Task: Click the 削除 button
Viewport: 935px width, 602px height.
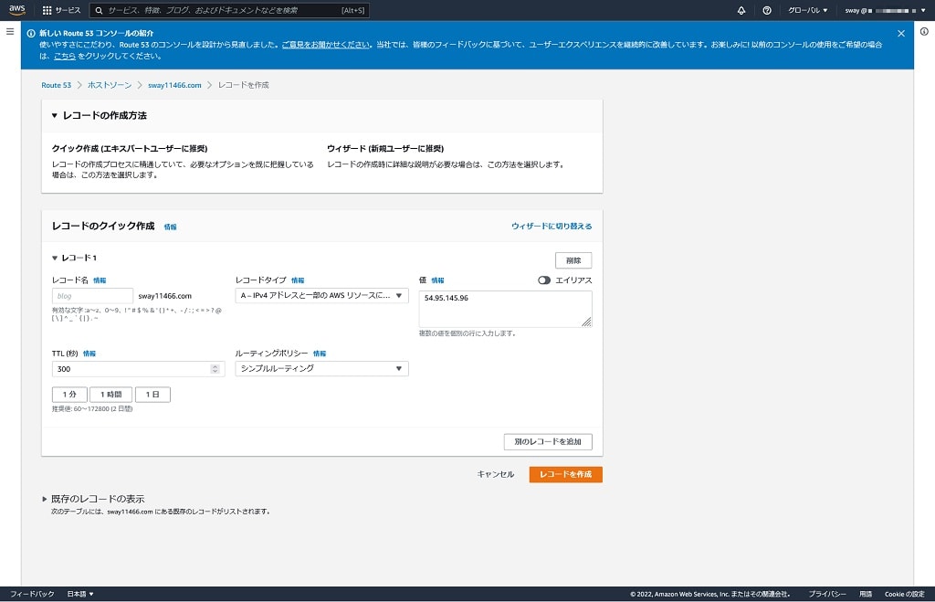Action: point(573,260)
